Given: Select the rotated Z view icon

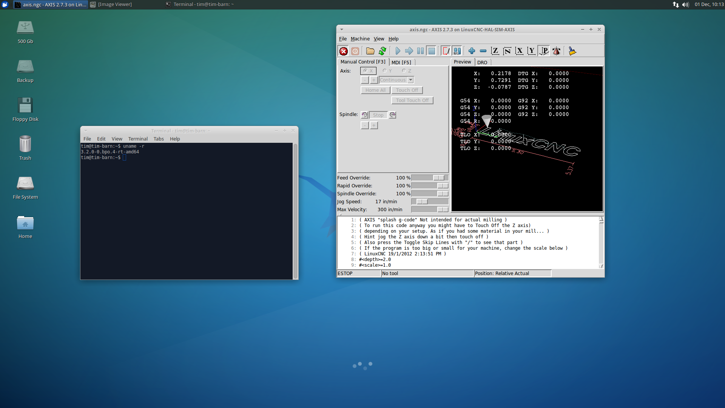Looking at the screenshot, I should 507,51.
